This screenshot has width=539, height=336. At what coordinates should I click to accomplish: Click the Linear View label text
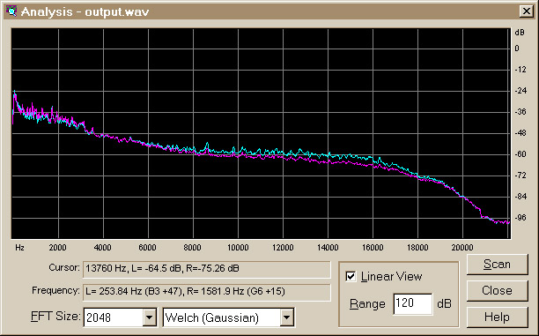391,276
